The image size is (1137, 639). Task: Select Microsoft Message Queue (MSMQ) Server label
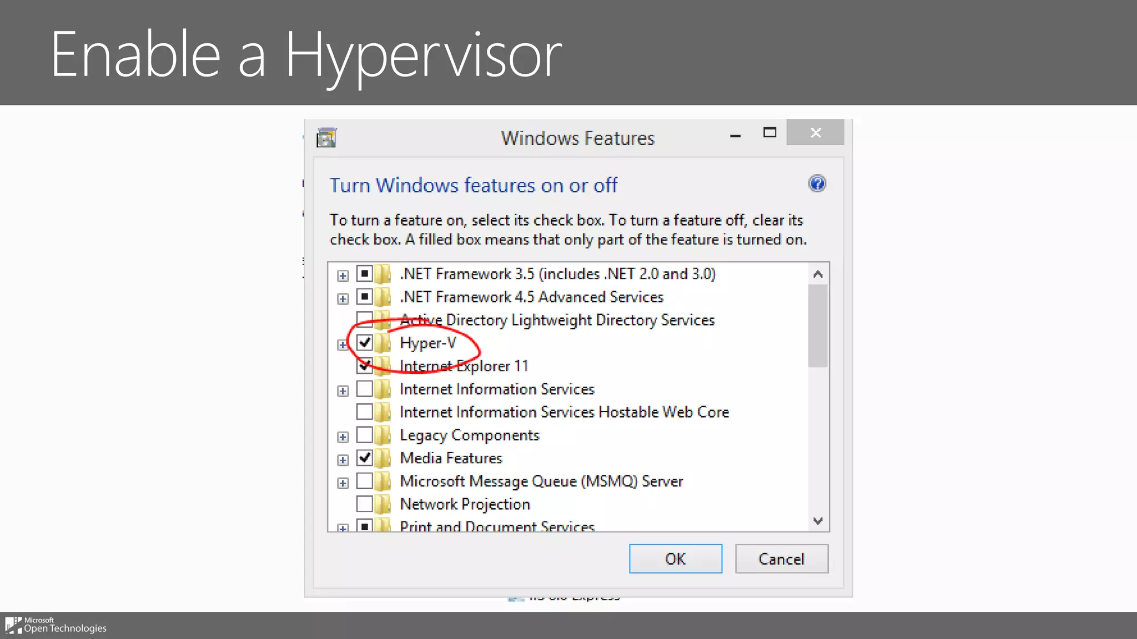(x=541, y=481)
